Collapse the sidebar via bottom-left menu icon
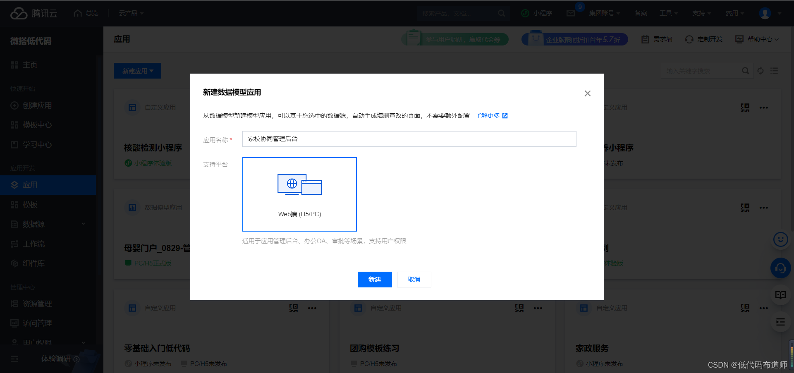 coord(14,359)
